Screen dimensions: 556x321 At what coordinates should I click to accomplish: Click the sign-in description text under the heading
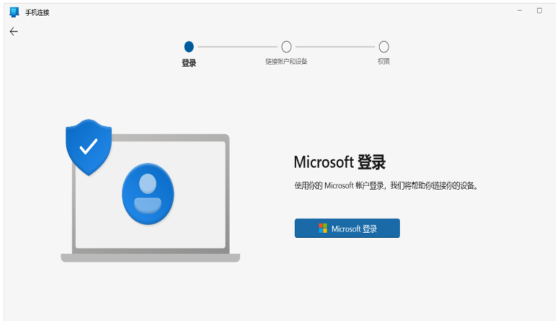tap(387, 186)
